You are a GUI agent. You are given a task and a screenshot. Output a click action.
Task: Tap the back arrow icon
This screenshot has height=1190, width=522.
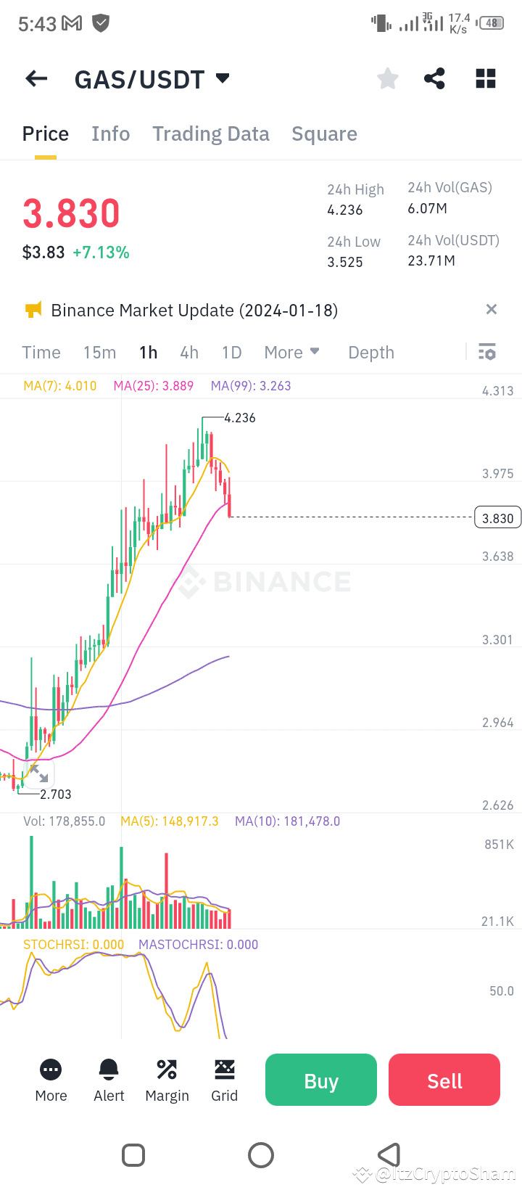click(x=36, y=78)
